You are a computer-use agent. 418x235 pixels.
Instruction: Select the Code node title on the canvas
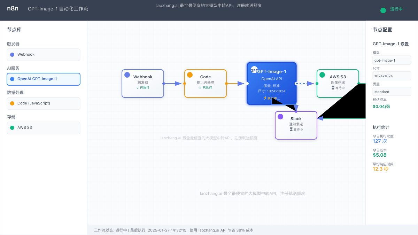206,77
